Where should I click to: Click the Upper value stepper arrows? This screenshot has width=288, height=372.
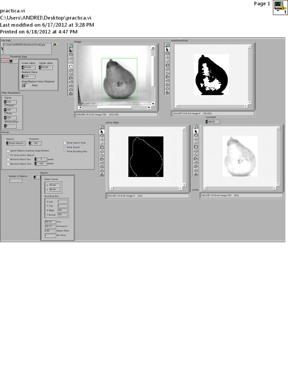[x=40, y=67]
